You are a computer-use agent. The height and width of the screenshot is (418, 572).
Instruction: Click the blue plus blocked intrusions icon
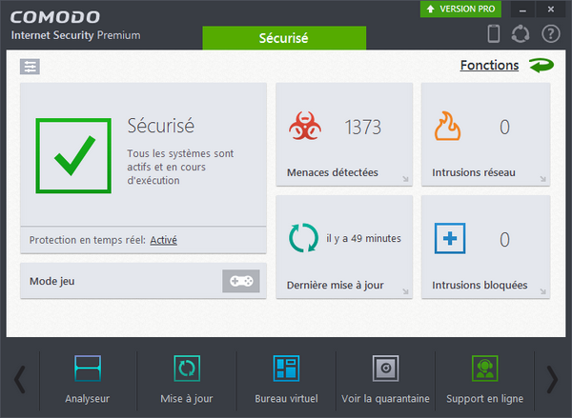[450, 238]
